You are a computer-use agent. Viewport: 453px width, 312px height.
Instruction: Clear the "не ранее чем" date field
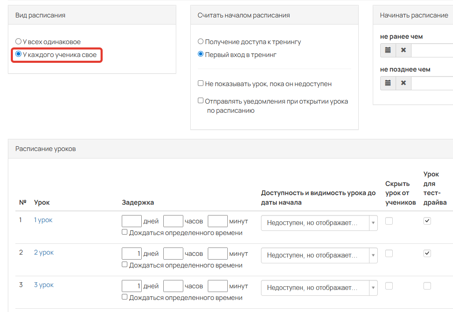click(403, 50)
